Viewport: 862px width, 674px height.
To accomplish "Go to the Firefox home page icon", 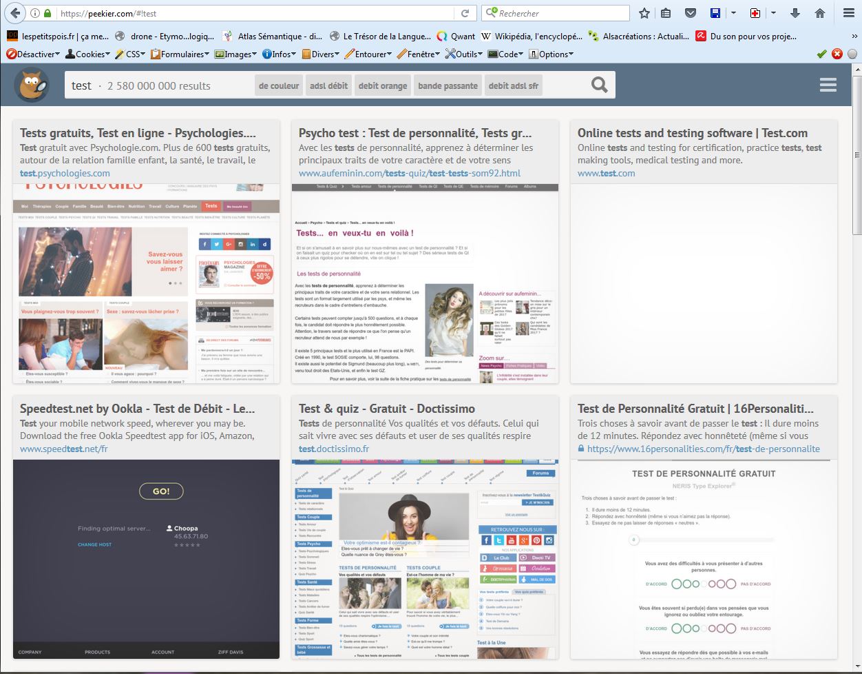I will 819,13.
